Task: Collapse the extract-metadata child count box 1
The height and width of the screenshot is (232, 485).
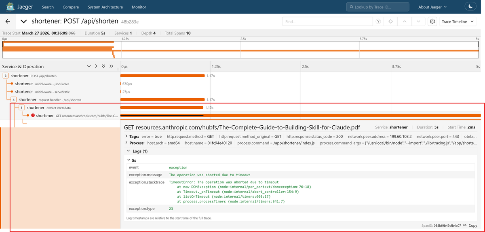Action: tap(21, 108)
